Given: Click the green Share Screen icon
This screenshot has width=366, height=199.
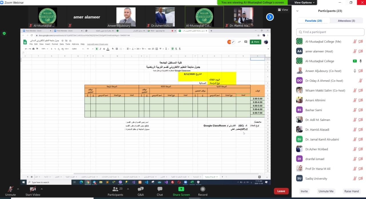Looking at the screenshot, I should 181,189.
